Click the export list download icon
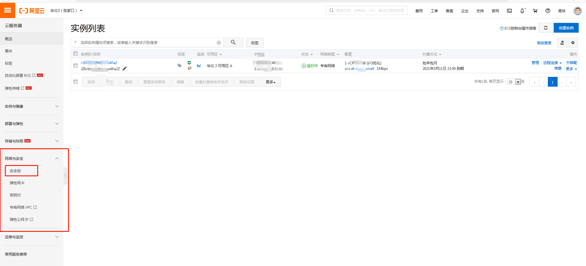 coord(562,43)
